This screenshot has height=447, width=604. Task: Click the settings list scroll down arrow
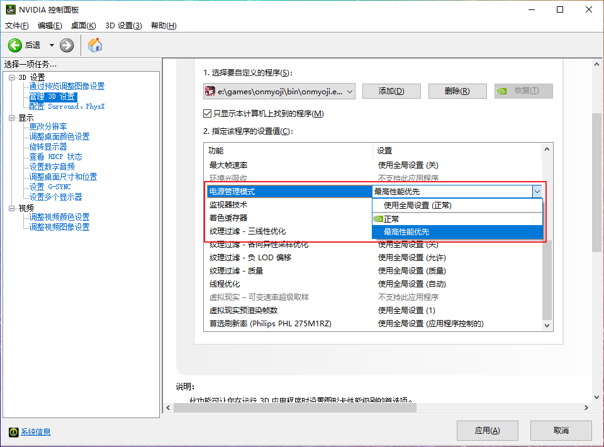(x=547, y=325)
